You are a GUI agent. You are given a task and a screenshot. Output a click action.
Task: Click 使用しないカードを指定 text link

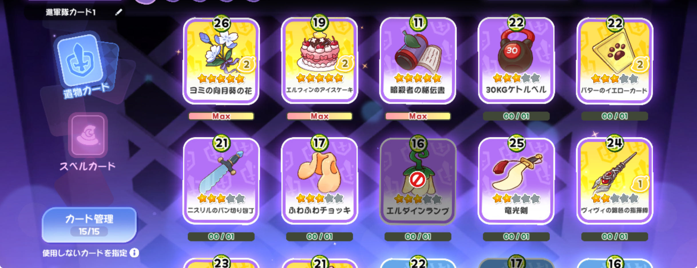pyautogui.click(x=85, y=253)
